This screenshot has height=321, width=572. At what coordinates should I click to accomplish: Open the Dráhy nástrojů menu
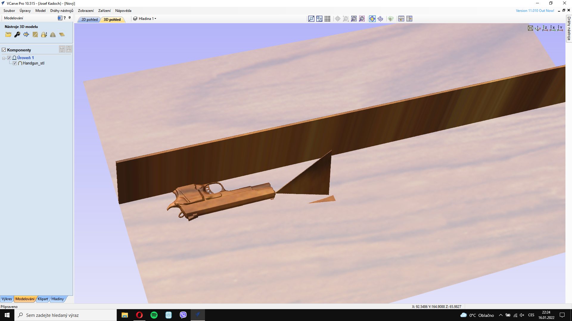[62, 11]
